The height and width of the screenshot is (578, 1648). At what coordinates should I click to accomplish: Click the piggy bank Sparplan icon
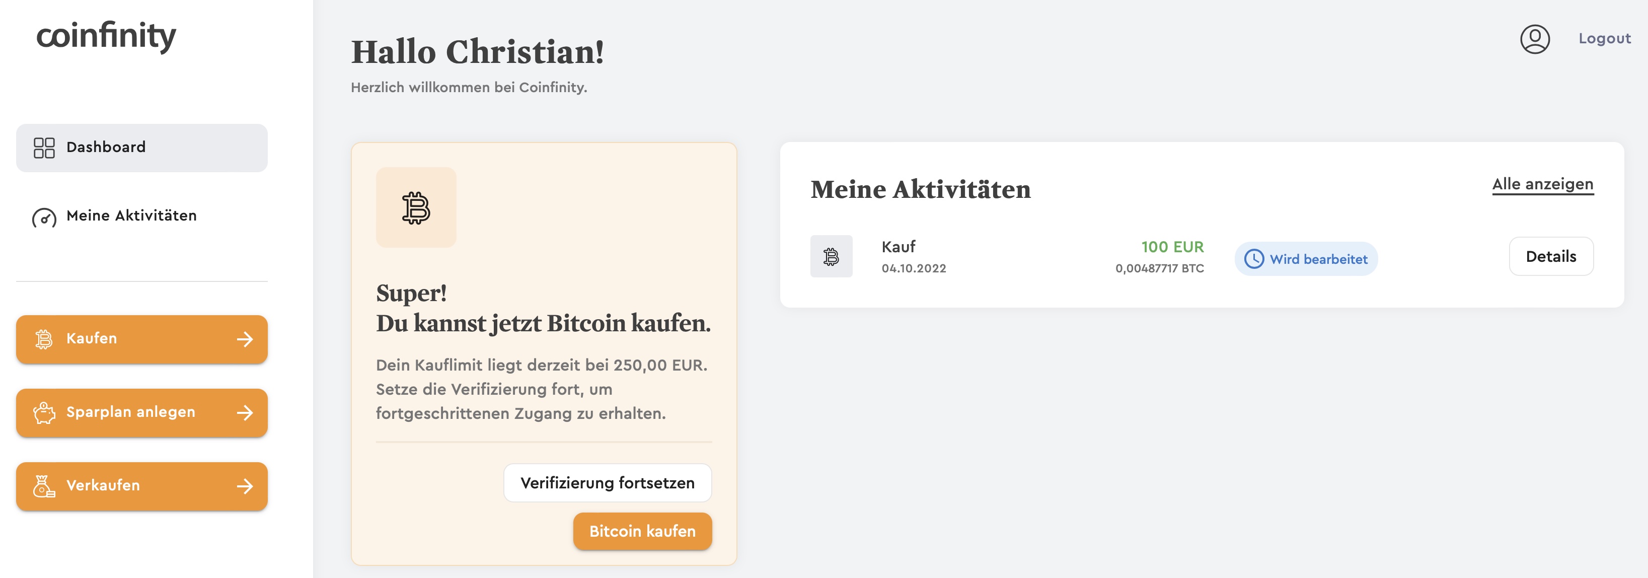[44, 413]
